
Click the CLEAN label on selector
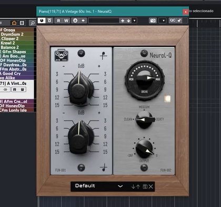tap(128, 120)
